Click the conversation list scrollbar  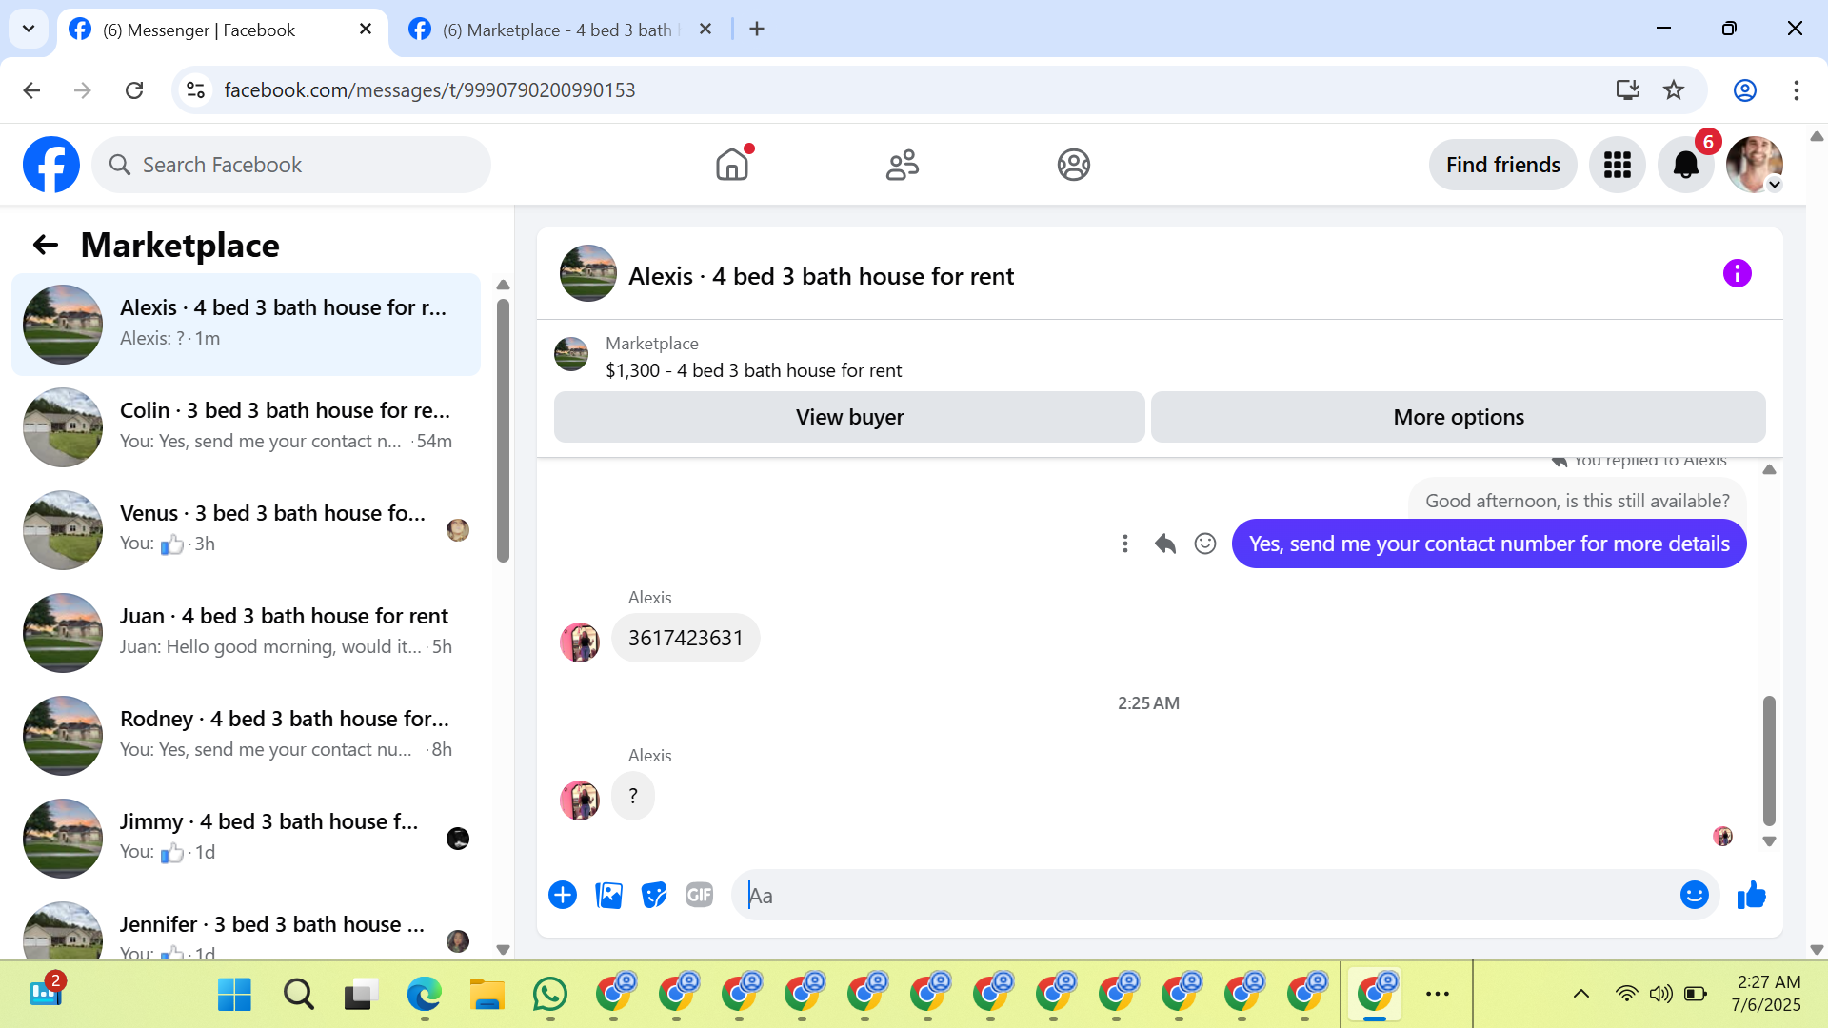point(503,428)
